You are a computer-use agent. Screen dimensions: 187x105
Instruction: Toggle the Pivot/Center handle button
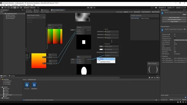(27, 8)
